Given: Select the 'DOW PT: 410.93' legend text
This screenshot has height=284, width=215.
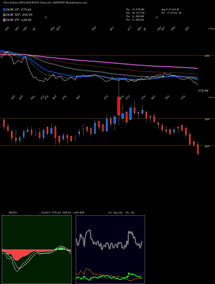Looking at the screenshot, I should click(x=18, y=20).
